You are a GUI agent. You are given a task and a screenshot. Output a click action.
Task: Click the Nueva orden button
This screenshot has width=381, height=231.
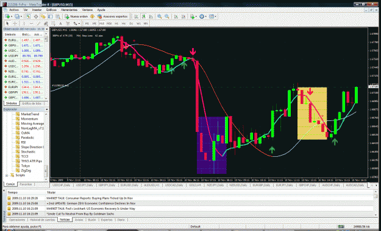(x=76, y=16)
